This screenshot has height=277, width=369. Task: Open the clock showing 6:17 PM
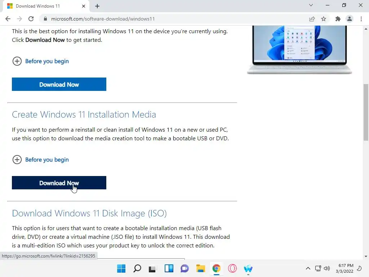coord(344,268)
